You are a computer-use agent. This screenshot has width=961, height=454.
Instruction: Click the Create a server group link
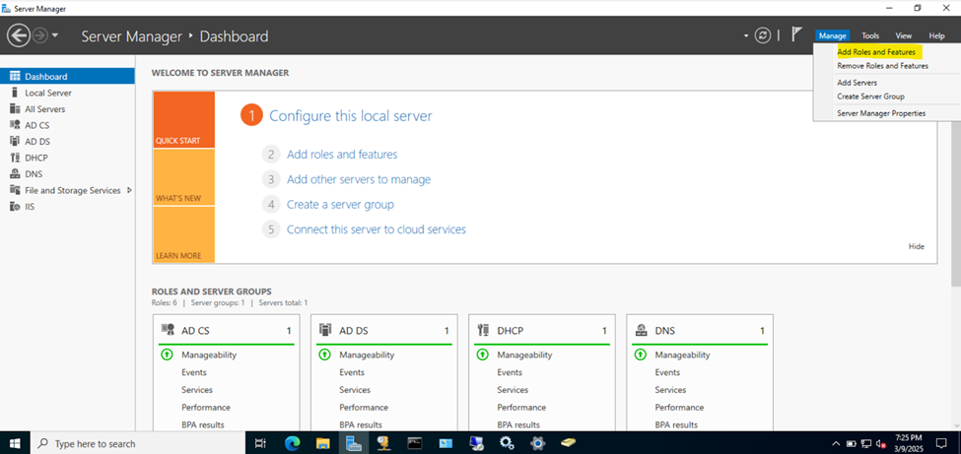click(340, 205)
